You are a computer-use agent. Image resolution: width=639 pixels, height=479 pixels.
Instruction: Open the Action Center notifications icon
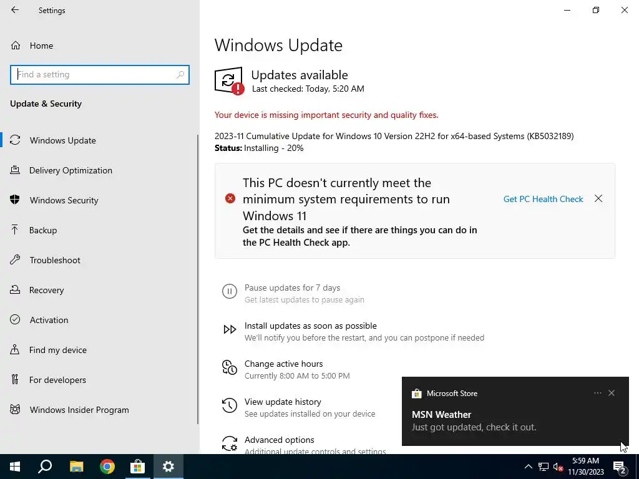point(620,467)
